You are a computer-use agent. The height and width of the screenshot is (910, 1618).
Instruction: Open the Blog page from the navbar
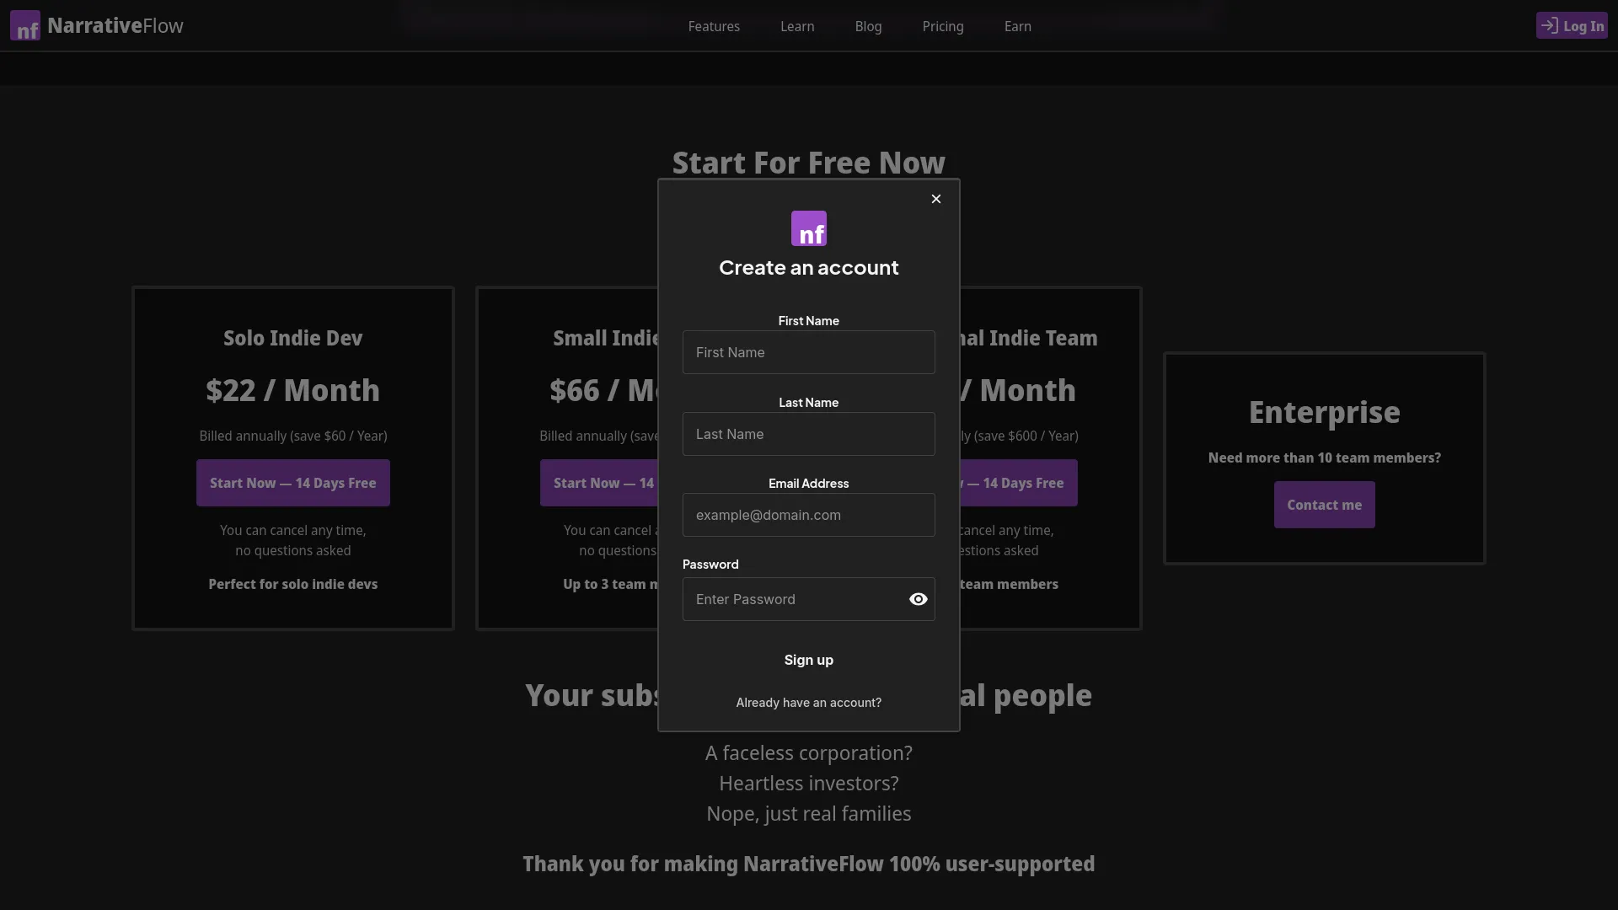867,26
